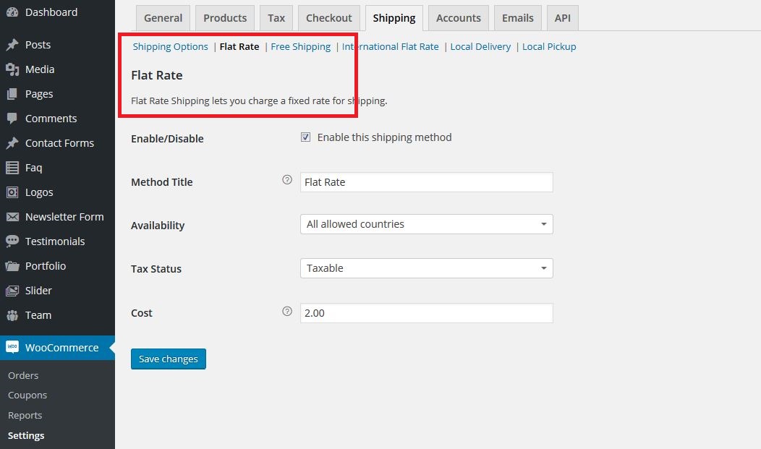Viewport: 761px width, 449px height.
Task: Click the Media library icon
Action: coord(12,69)
